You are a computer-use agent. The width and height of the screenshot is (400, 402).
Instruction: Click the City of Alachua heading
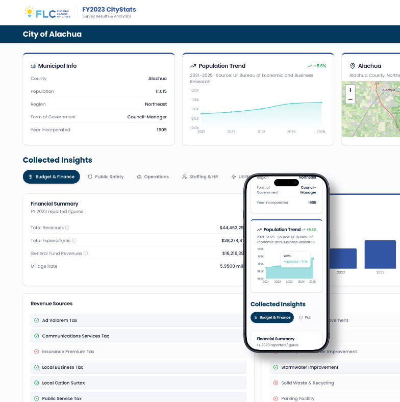click(x=52, y=34)
